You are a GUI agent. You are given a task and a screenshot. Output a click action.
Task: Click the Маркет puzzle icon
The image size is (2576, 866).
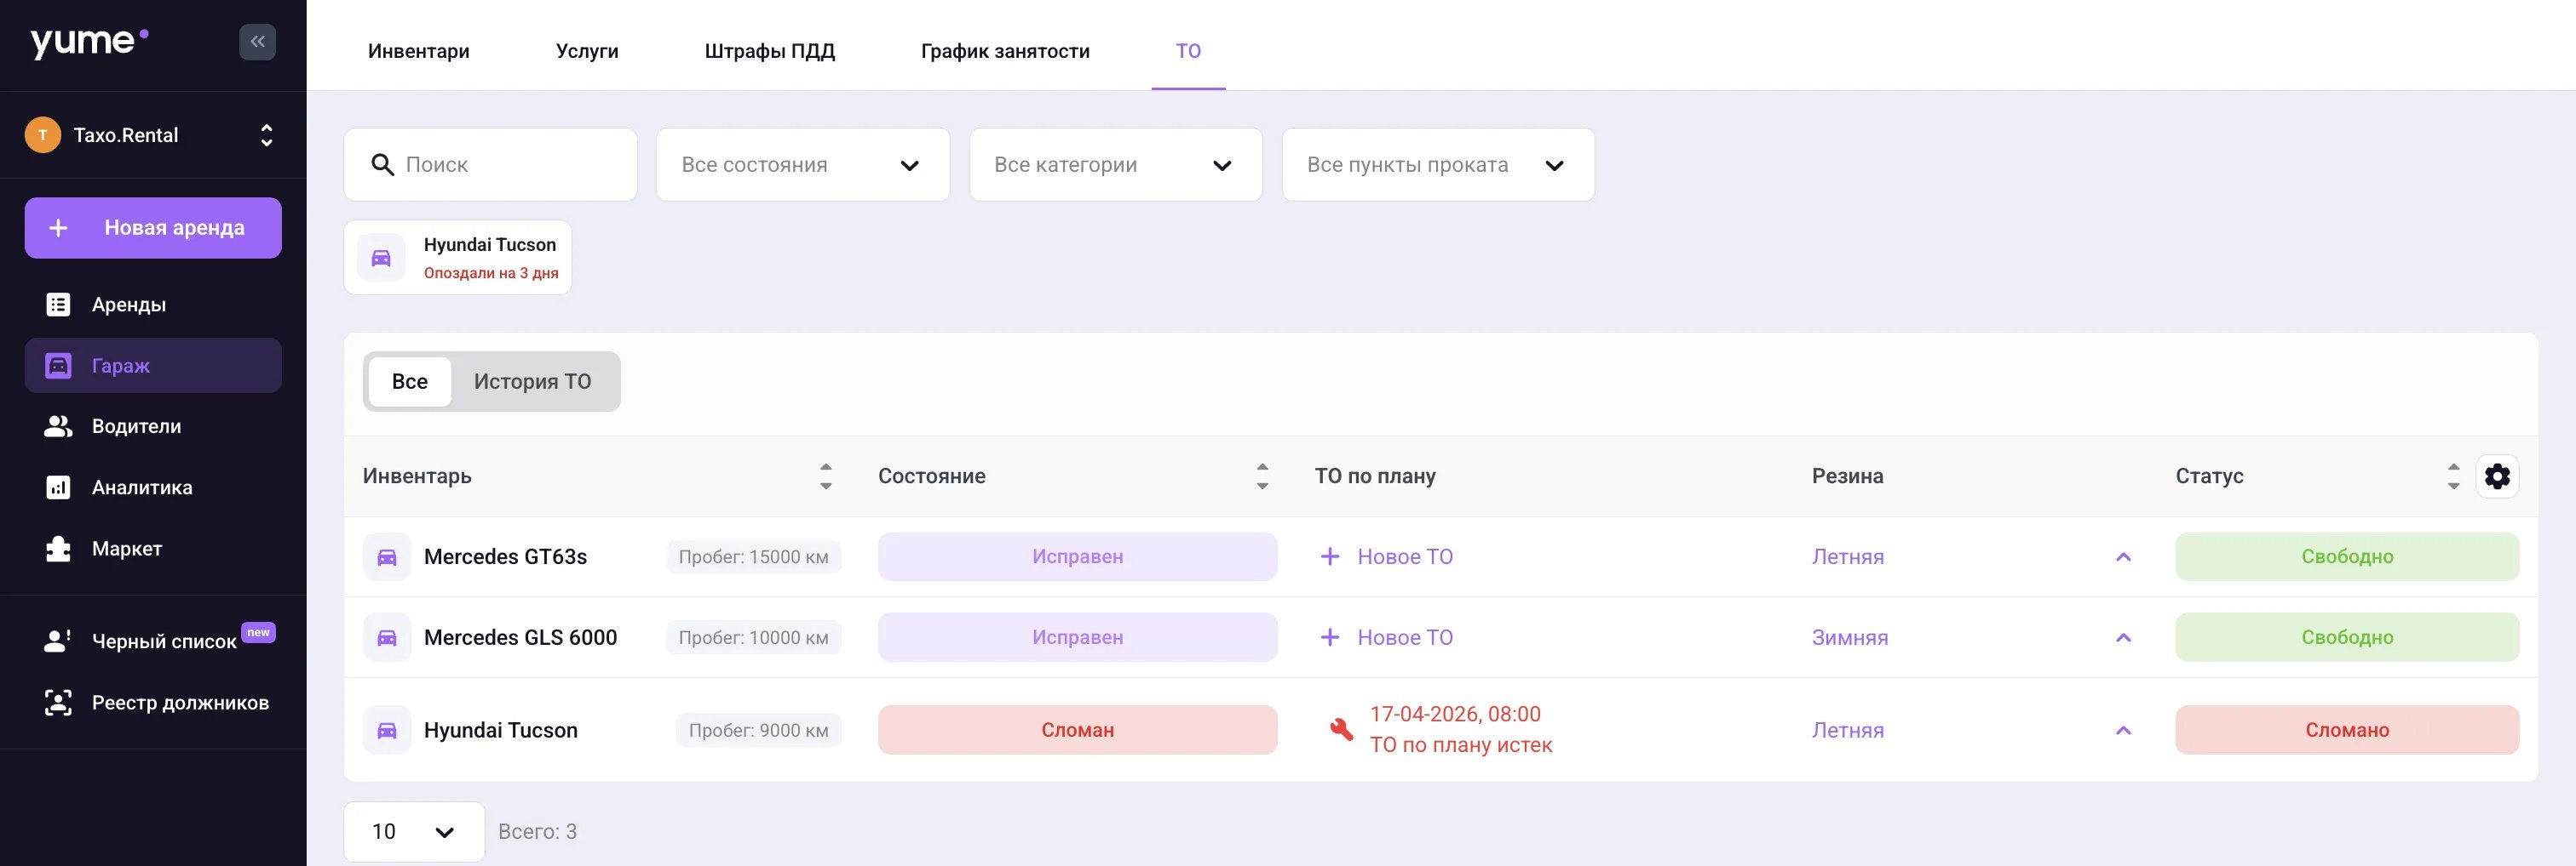click(x=58, y=549)
